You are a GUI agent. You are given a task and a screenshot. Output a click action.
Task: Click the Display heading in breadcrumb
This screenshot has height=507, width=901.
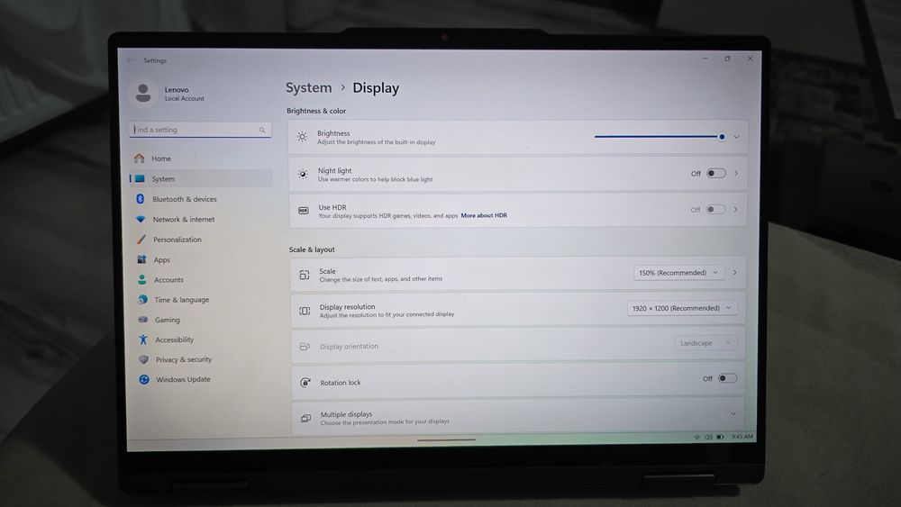tap(376, 88)
